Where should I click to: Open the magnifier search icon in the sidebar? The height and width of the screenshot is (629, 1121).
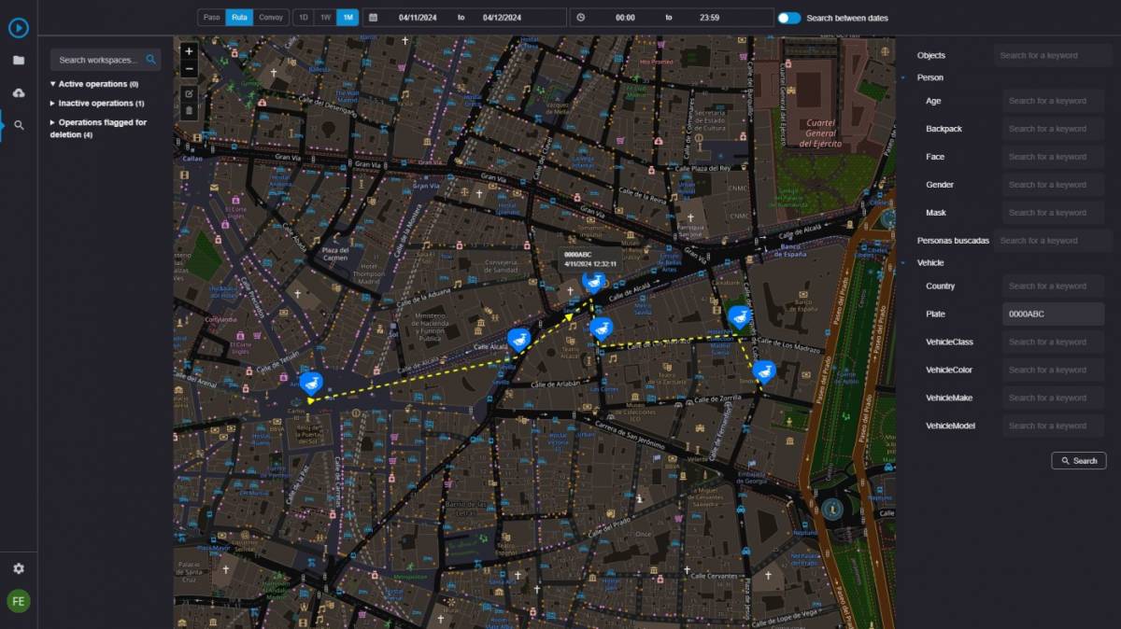[19, 124]
